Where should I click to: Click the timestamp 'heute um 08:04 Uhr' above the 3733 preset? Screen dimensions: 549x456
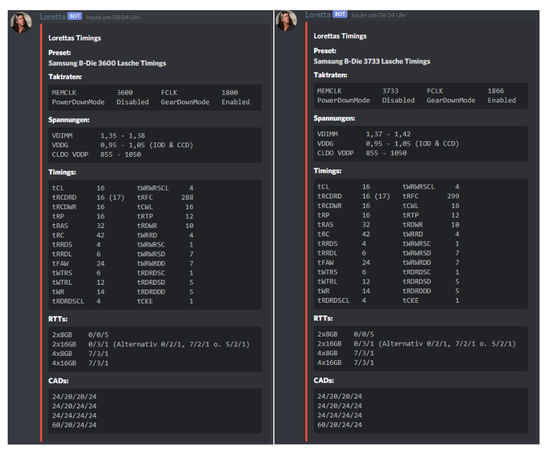(x=378, y=16)
